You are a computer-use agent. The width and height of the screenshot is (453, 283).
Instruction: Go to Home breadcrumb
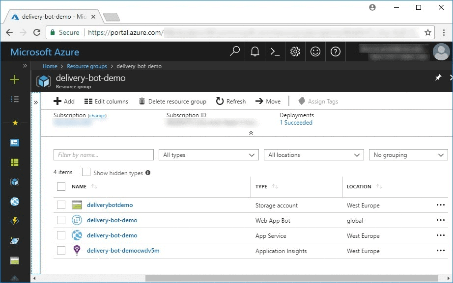[x=50, y=66]
